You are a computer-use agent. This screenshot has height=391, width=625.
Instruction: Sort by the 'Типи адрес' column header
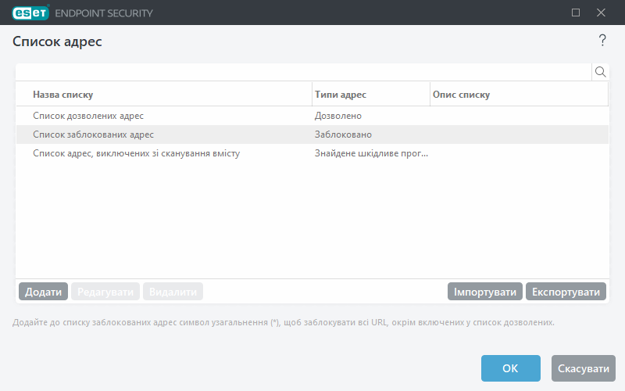[x=370, y=95]
